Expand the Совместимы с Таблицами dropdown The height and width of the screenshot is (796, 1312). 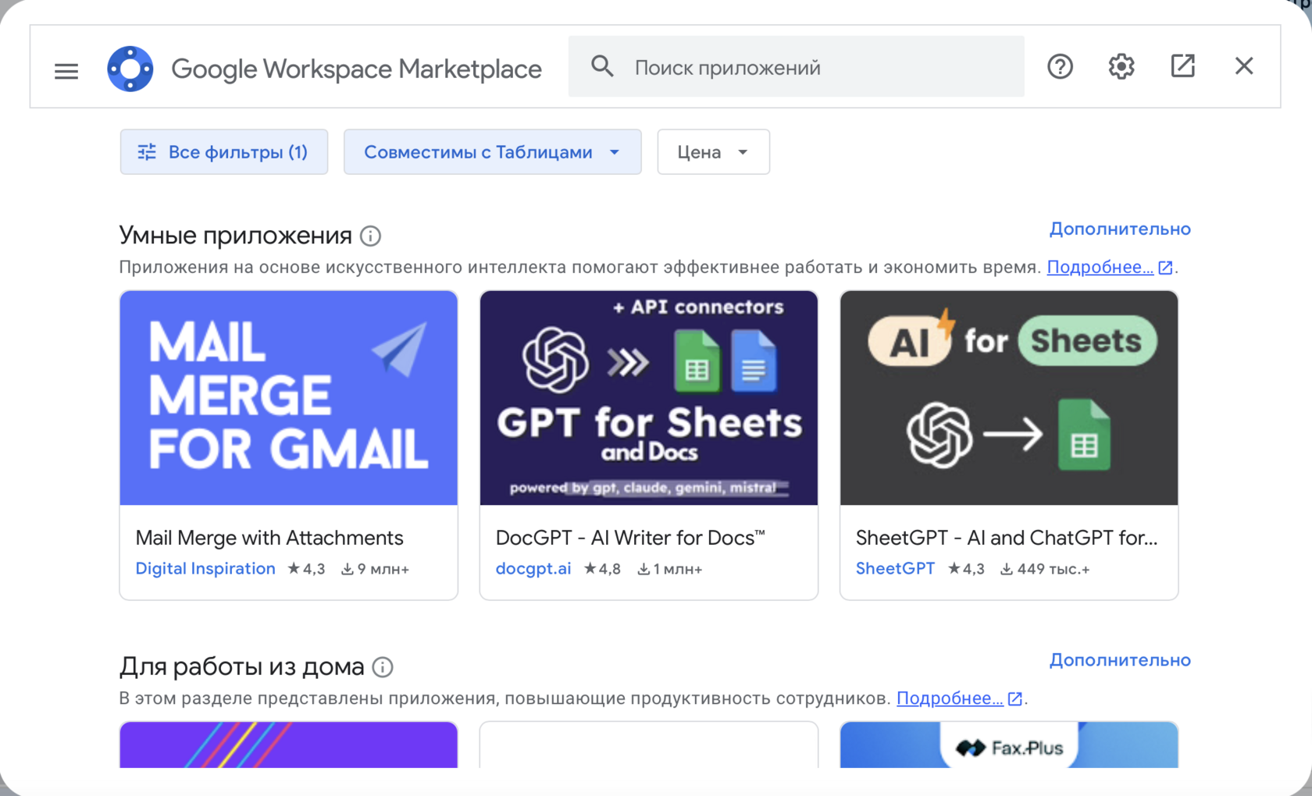[493, 152]
